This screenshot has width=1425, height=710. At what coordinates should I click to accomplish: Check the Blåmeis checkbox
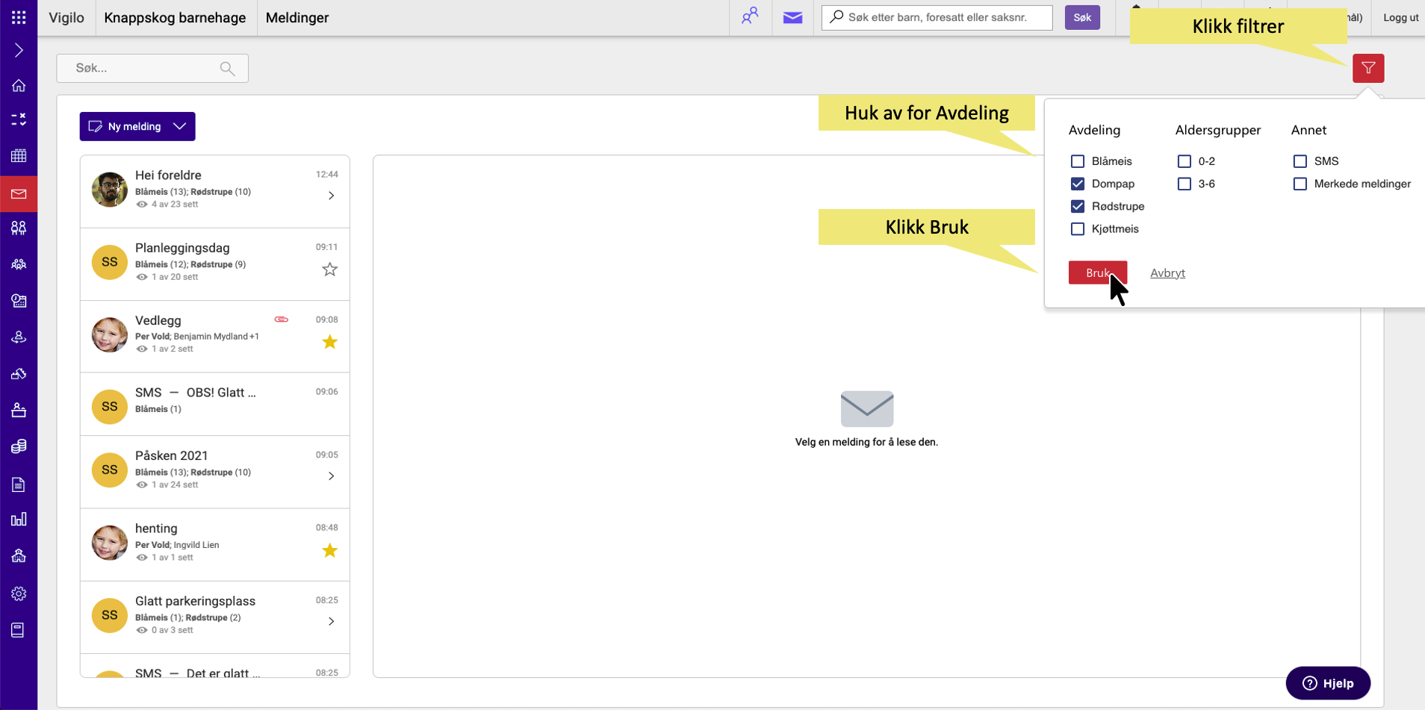coord(1077,161)
